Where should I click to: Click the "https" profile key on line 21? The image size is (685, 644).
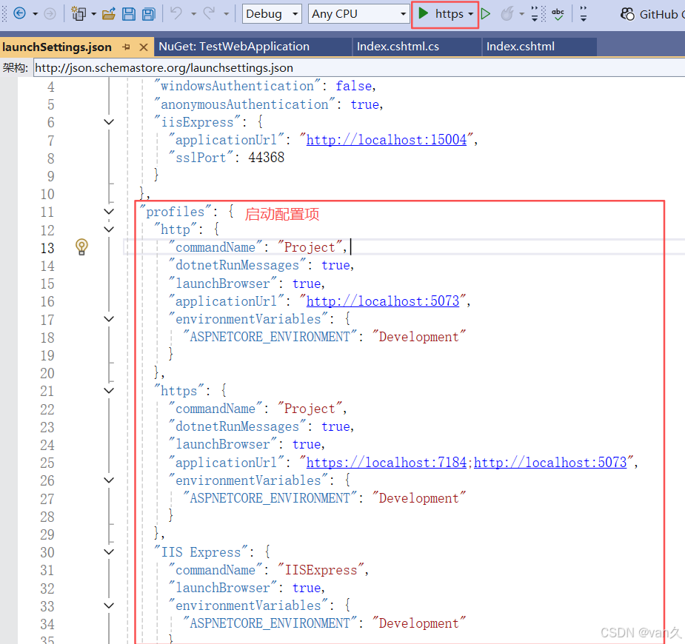click(x=179, y=391)
